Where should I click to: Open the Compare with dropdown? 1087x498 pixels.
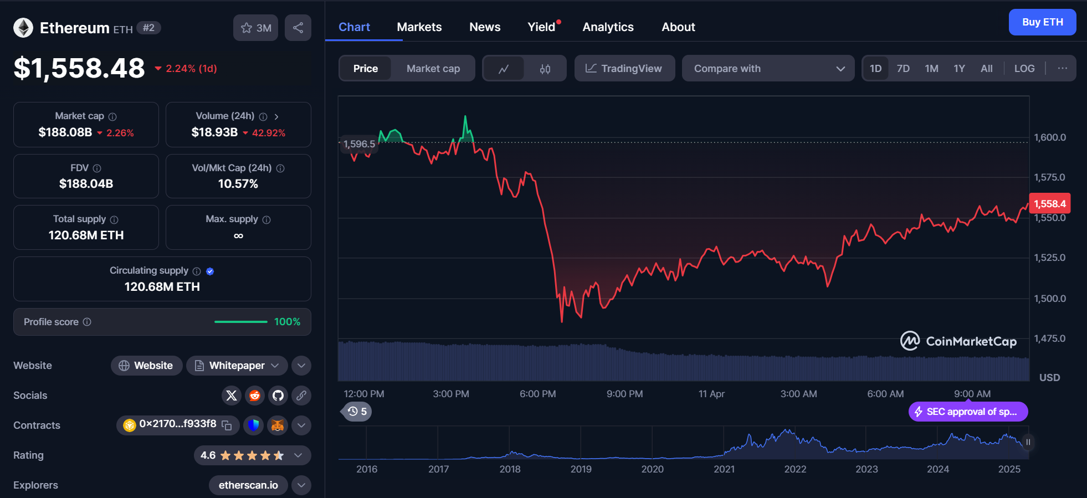pyautogui.click(x=768, y=69)
